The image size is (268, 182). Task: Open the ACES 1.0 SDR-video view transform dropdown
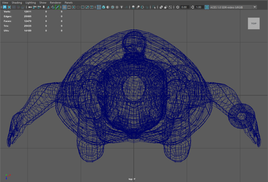pyautogui.click(x=255, y=7)
